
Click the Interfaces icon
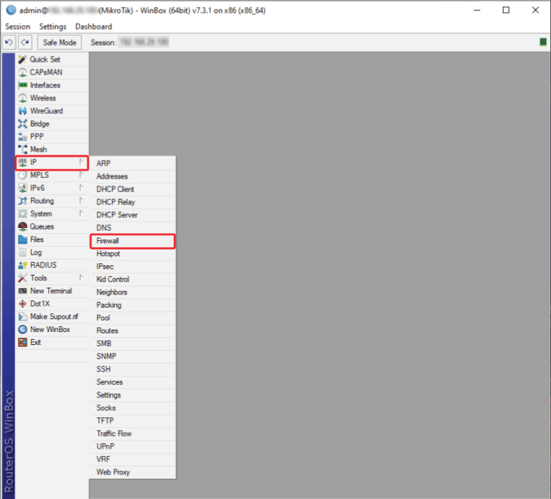tap(22, 85)
